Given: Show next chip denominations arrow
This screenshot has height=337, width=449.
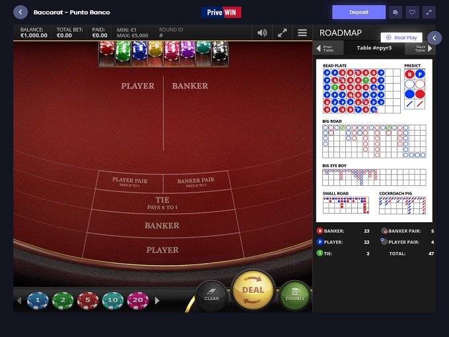Looking at the screenshot, I should tap(157, 301).
